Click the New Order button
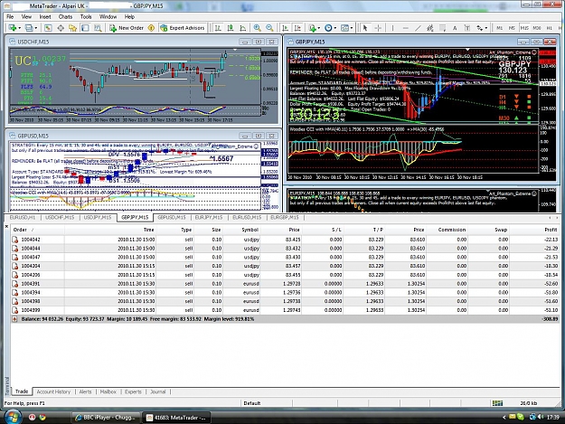Image resolution: width=565 pixels, height=424 pixels. point(127,28)
